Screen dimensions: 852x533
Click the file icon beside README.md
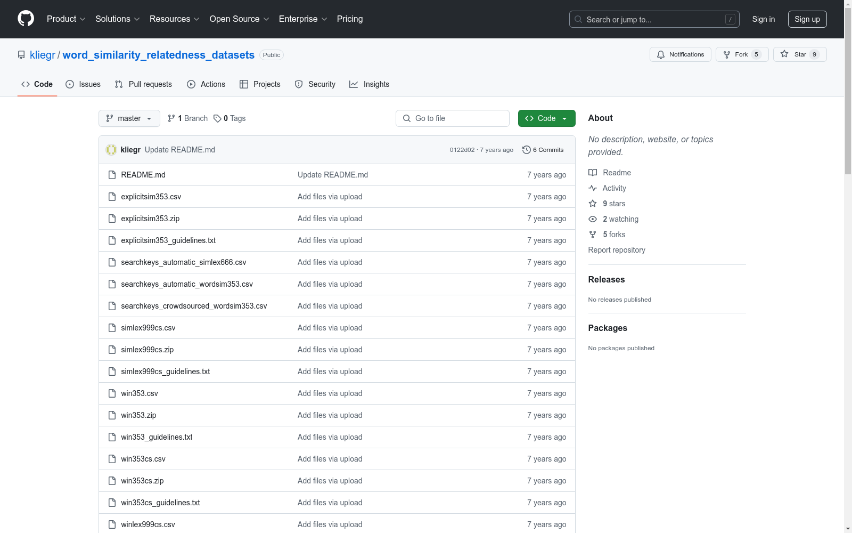click(x=112, y=175)
